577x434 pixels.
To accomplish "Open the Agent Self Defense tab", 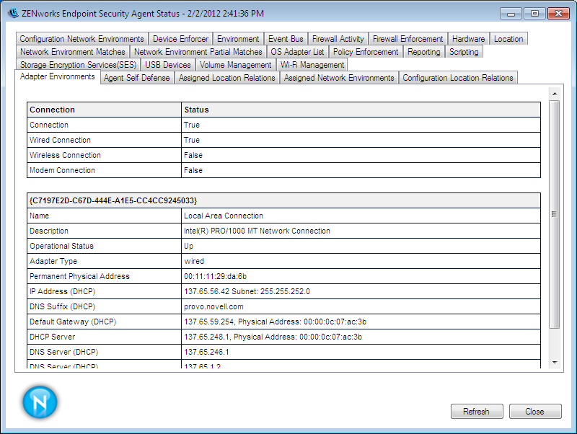I will tap(137, 78).
